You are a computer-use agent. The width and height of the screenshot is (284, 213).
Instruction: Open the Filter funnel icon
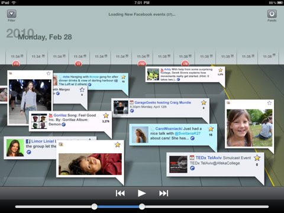point(12,14)
